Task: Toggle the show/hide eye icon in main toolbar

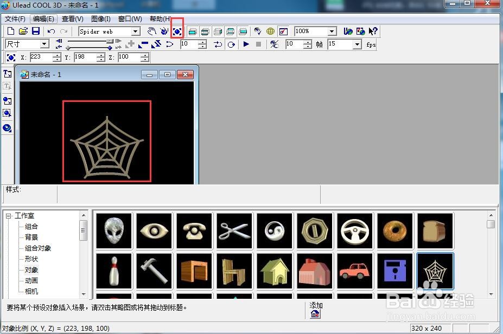Action: click(258, 31)
